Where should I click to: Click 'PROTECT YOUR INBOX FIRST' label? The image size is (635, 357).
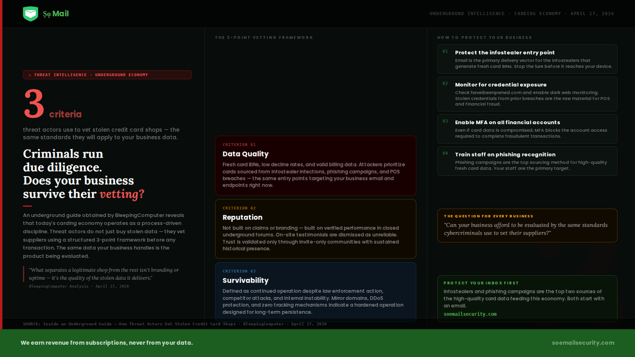click(x=481, y=283)
